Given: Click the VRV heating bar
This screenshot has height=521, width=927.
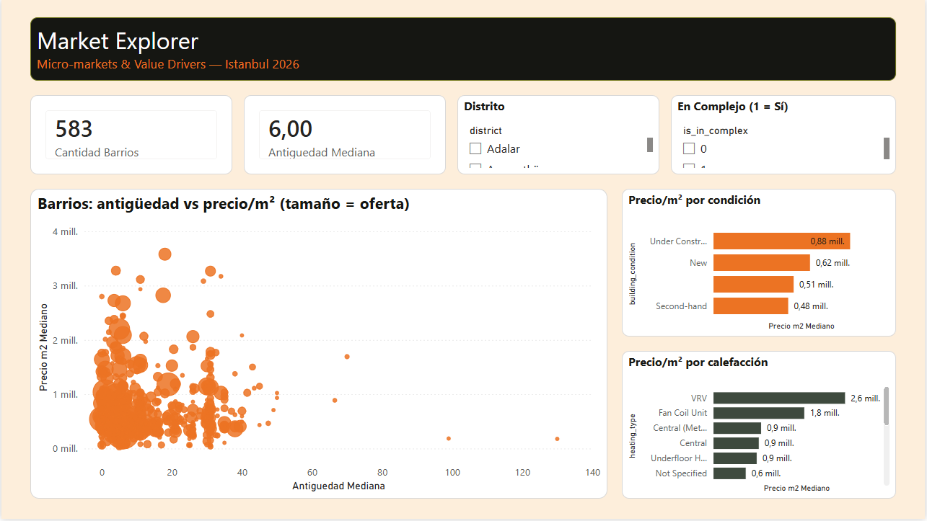Looking at the screenshot, I should coord(779,398).
